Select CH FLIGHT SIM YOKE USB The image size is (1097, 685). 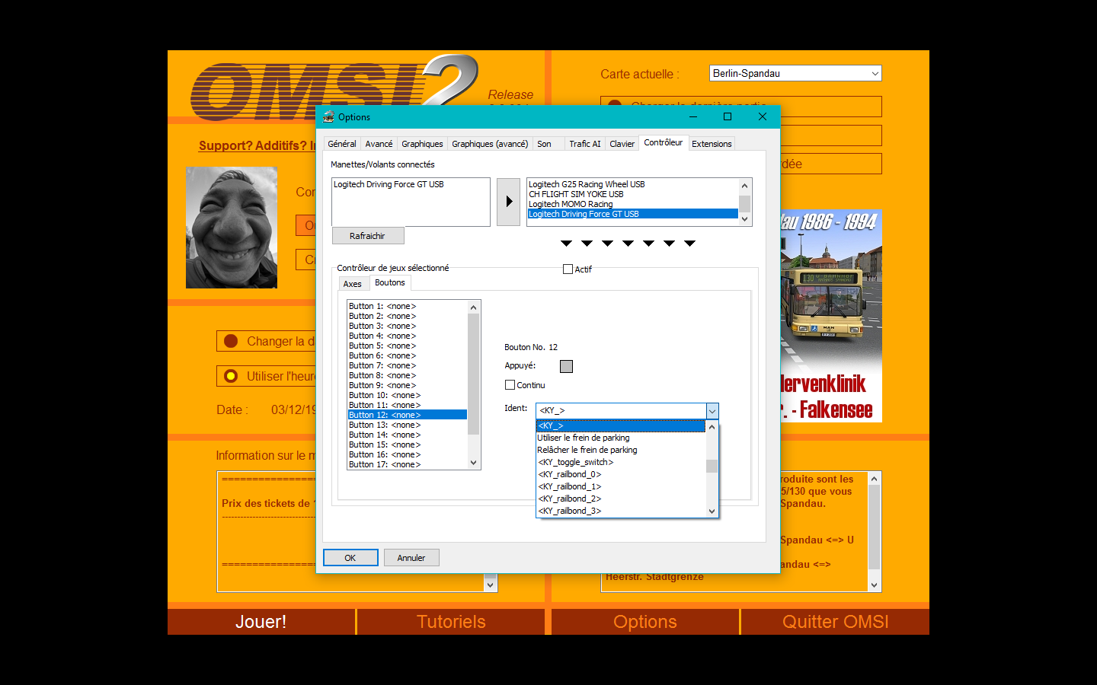[633, 194]
